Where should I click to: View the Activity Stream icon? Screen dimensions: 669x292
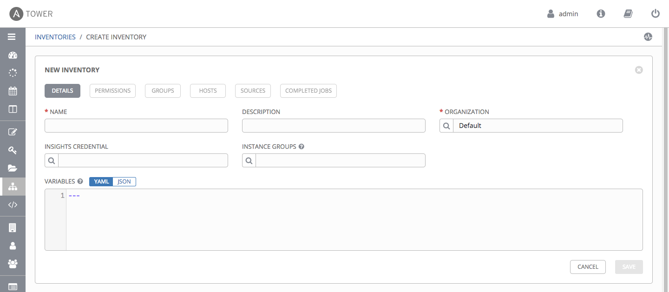648,37
